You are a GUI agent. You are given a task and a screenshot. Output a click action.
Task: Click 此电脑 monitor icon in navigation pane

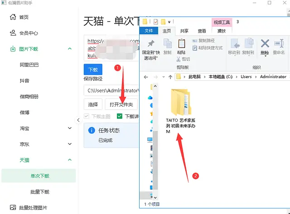click(150, 140)
